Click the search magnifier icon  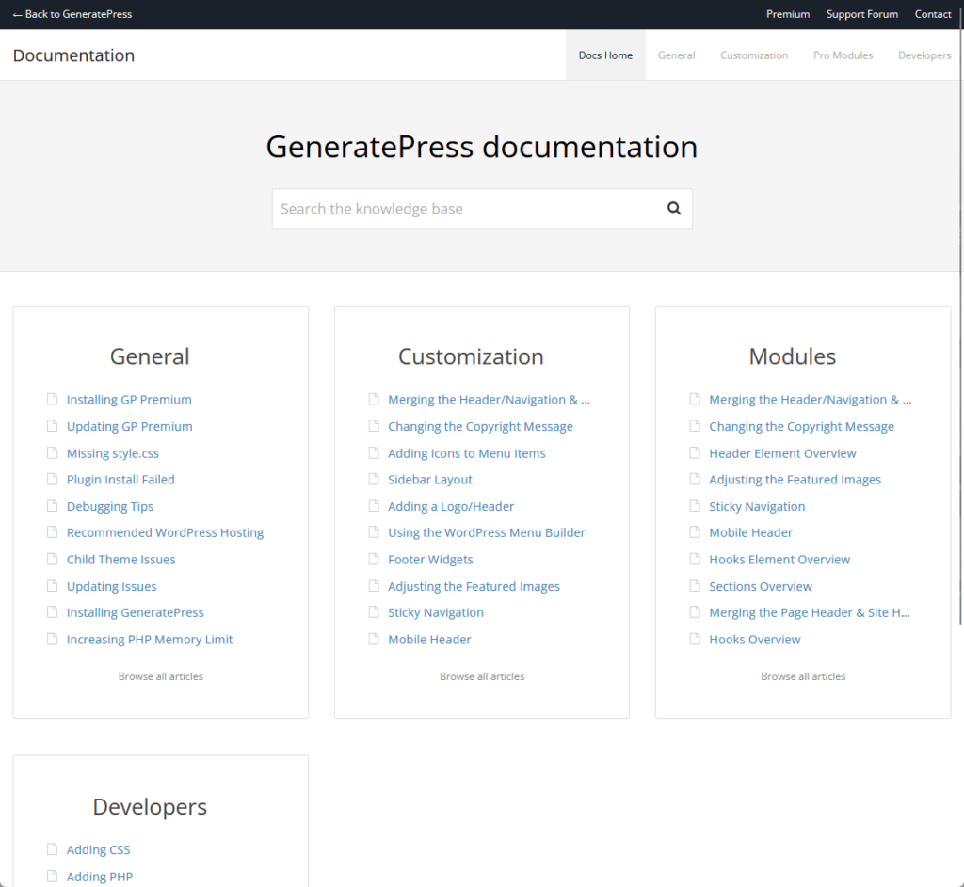coord(674,208)
